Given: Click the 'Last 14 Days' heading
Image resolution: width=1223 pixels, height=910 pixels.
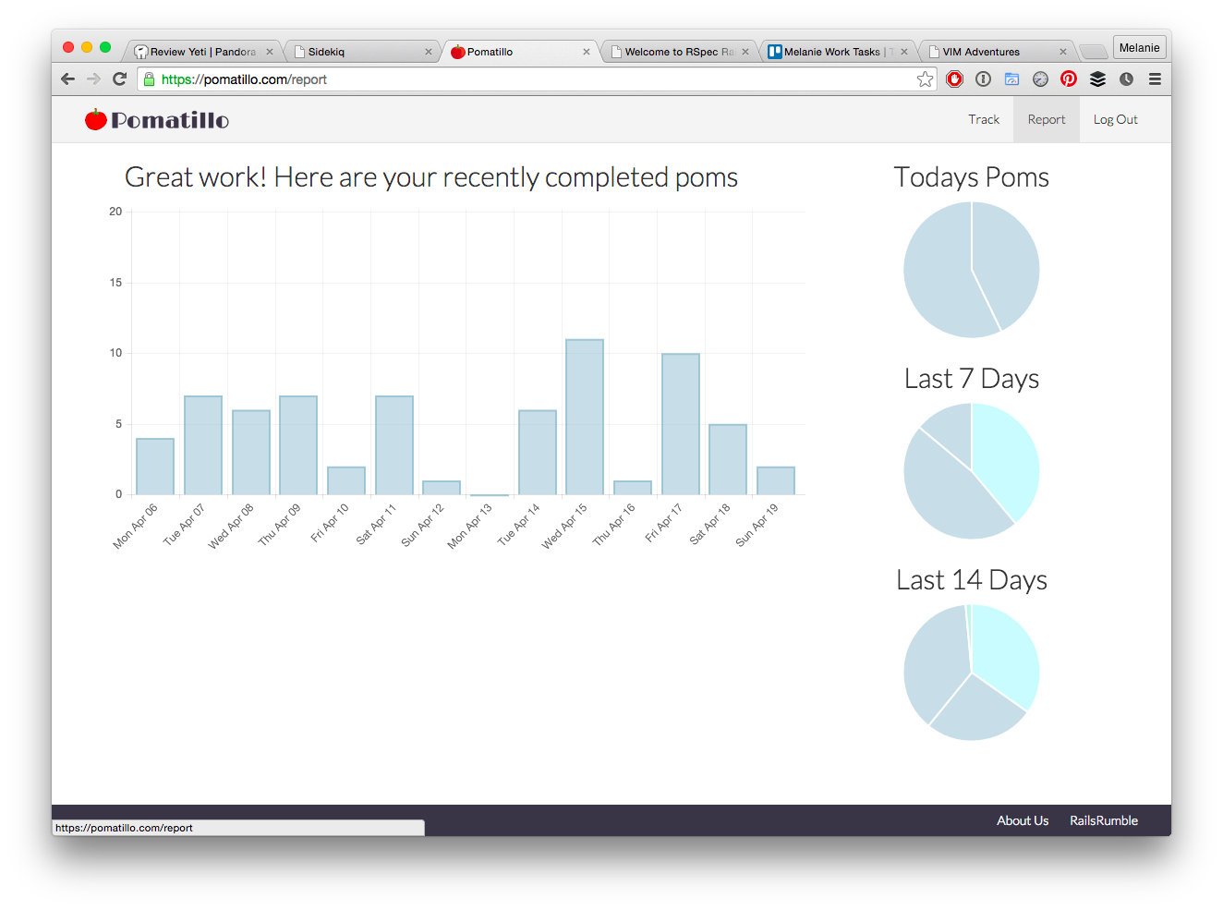Looking at the screenshot, I should click(x=972, y=580).
